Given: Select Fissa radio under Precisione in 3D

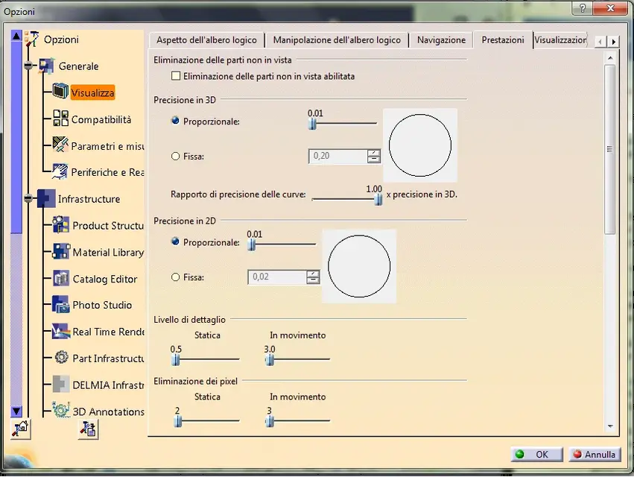Looking at the screenshot, I should click(176, 157).
